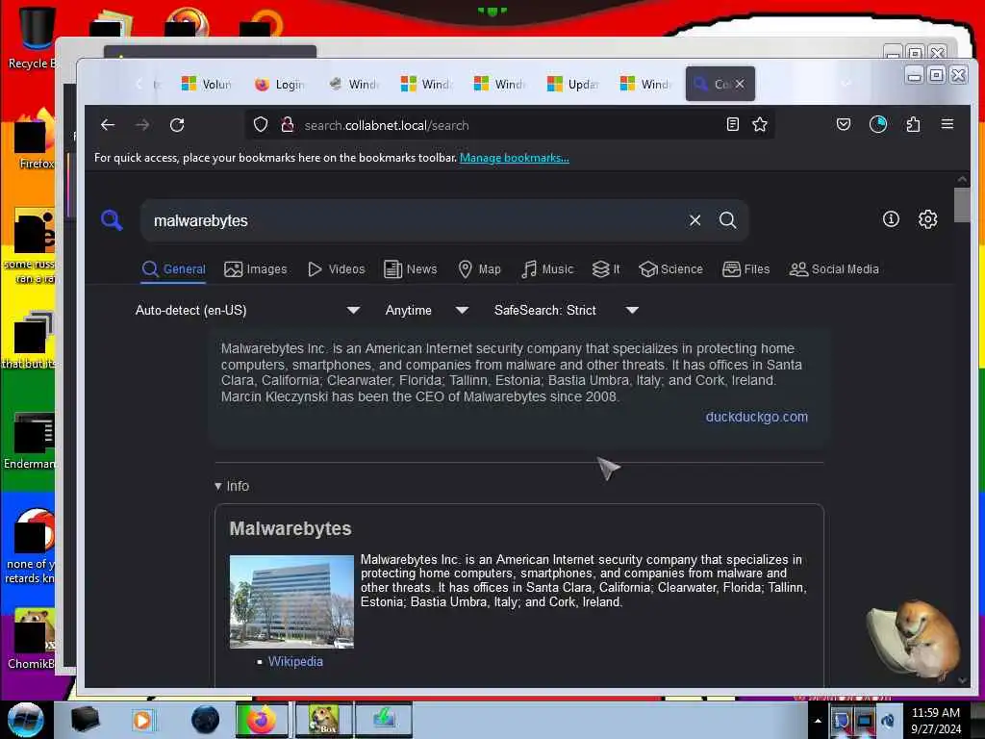Open the Firefox account profile icon
The width and height of the screenshot is (985, 739).
(877, 124)
